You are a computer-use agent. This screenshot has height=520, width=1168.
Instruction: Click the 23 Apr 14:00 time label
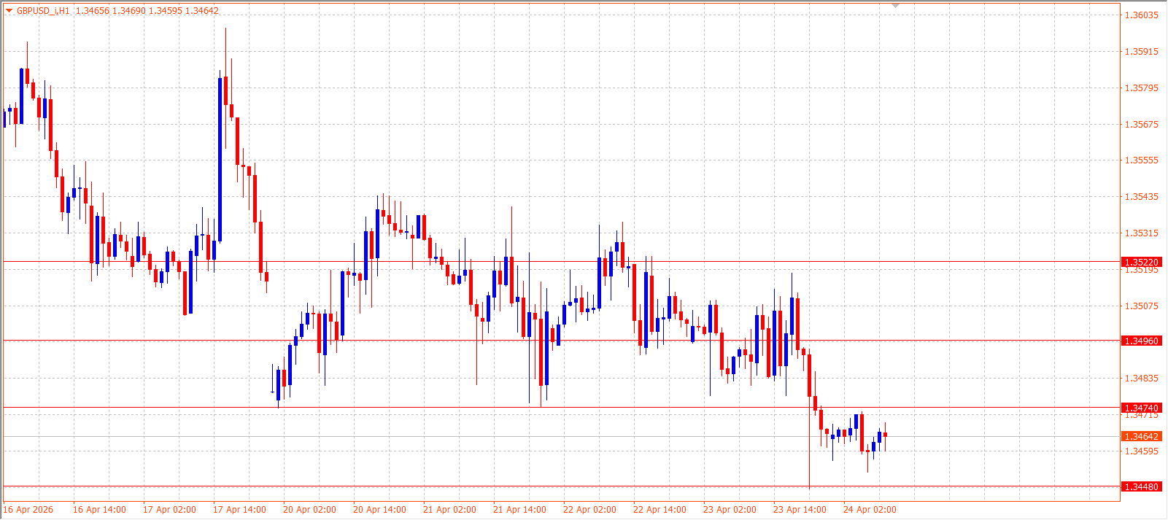click(800, 510)
